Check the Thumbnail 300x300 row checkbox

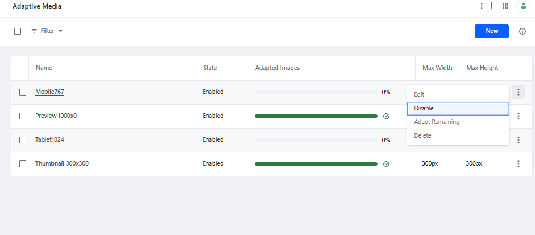(23, 164)
